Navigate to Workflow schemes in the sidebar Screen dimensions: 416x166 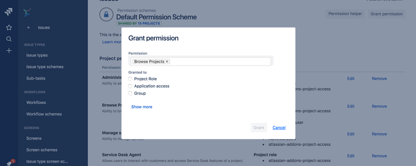coord(44,114)
